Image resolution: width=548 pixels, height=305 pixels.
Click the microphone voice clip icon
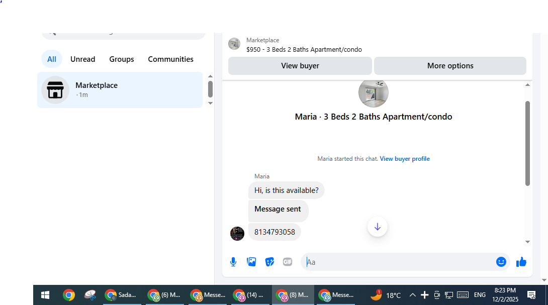click(x=233, y=262)
